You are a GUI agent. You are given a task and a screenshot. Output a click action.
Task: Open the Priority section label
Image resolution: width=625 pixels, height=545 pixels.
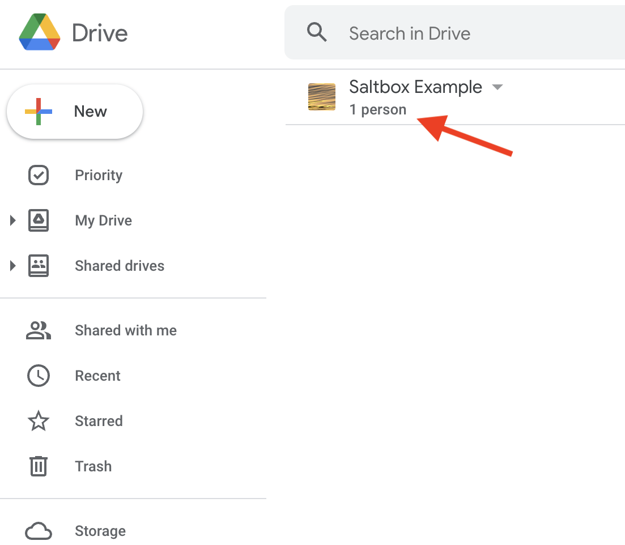(99, 175)
